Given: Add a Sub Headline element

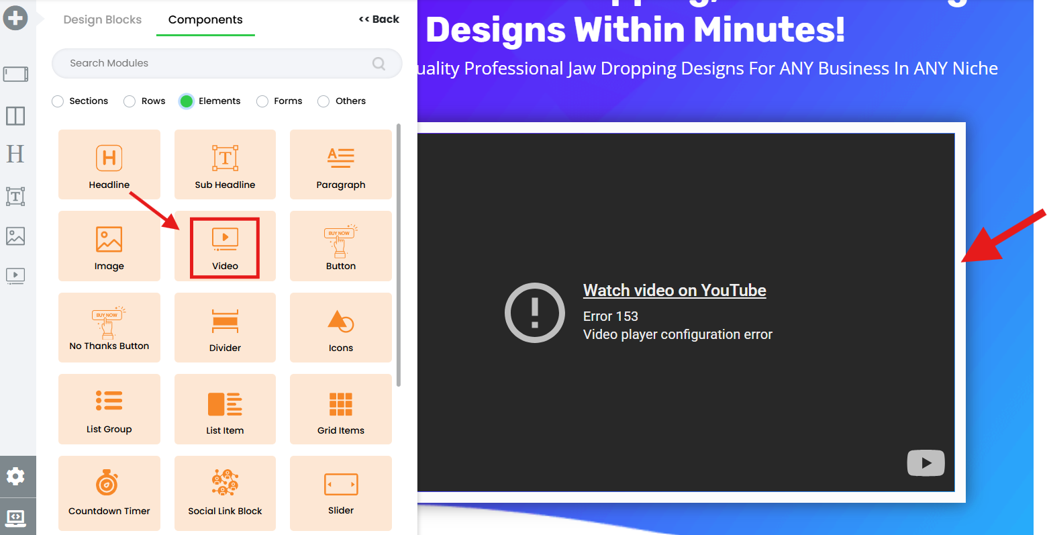Looking at the screenshot, I should click(225, 164).
